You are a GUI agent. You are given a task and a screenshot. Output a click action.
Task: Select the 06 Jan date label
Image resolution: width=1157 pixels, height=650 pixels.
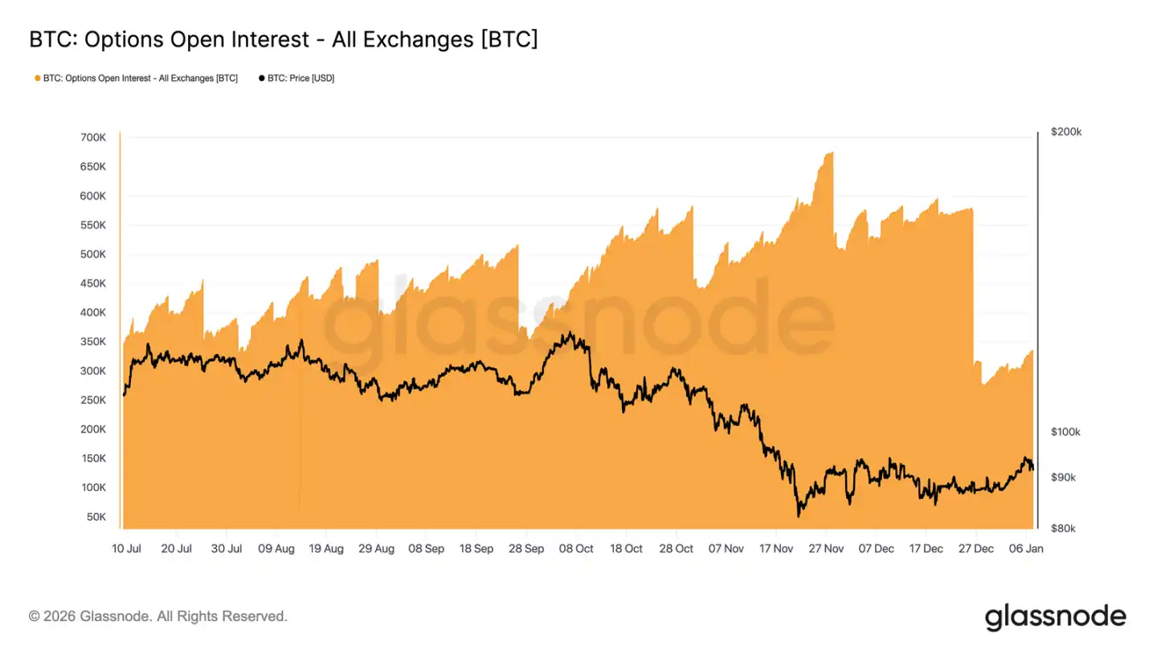click(1027, 549)
